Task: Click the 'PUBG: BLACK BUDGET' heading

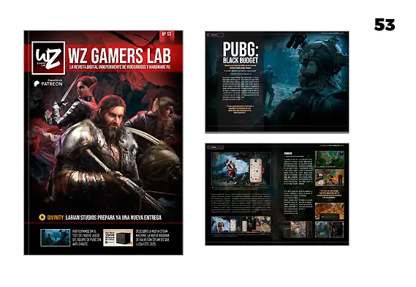Action: coord(241,53)
